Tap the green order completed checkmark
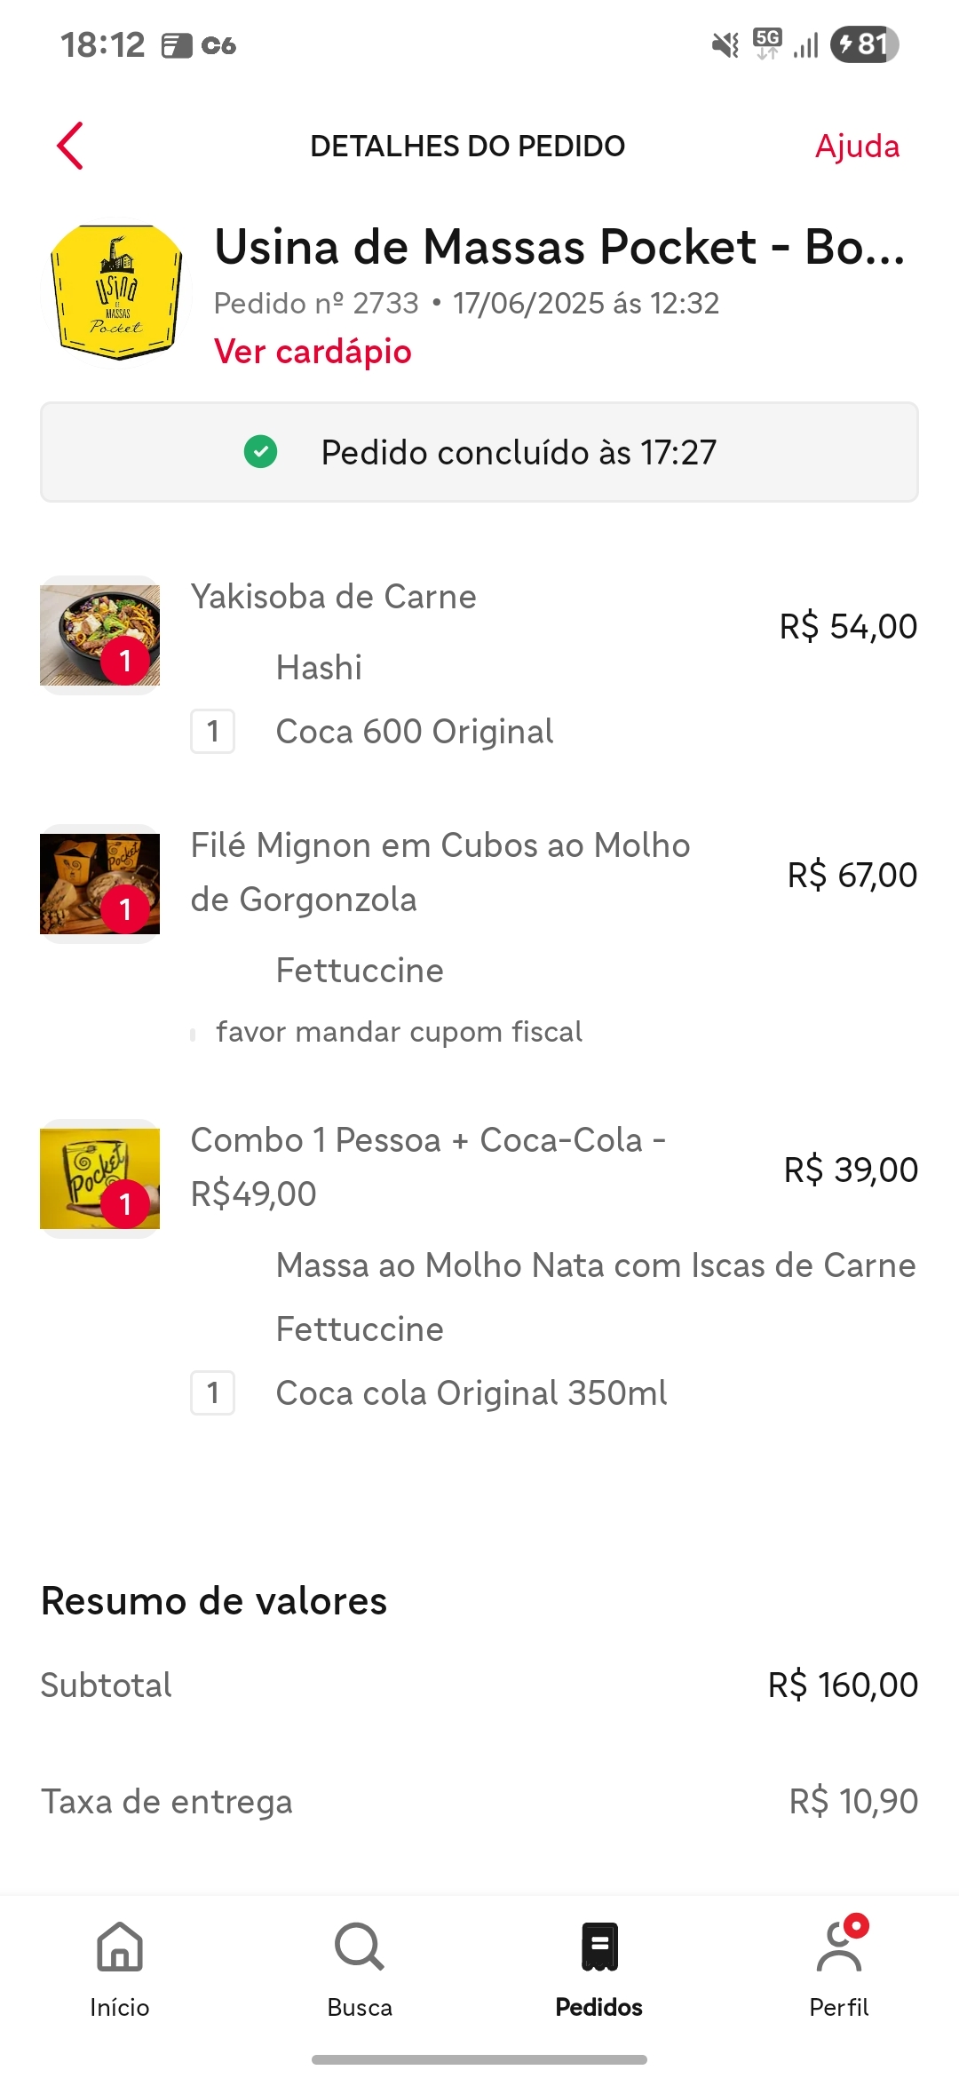The height and width of the screenshot is (2078, 959). 260,452
